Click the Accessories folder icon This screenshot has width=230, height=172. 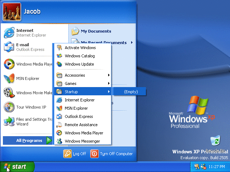pos(59,75)
